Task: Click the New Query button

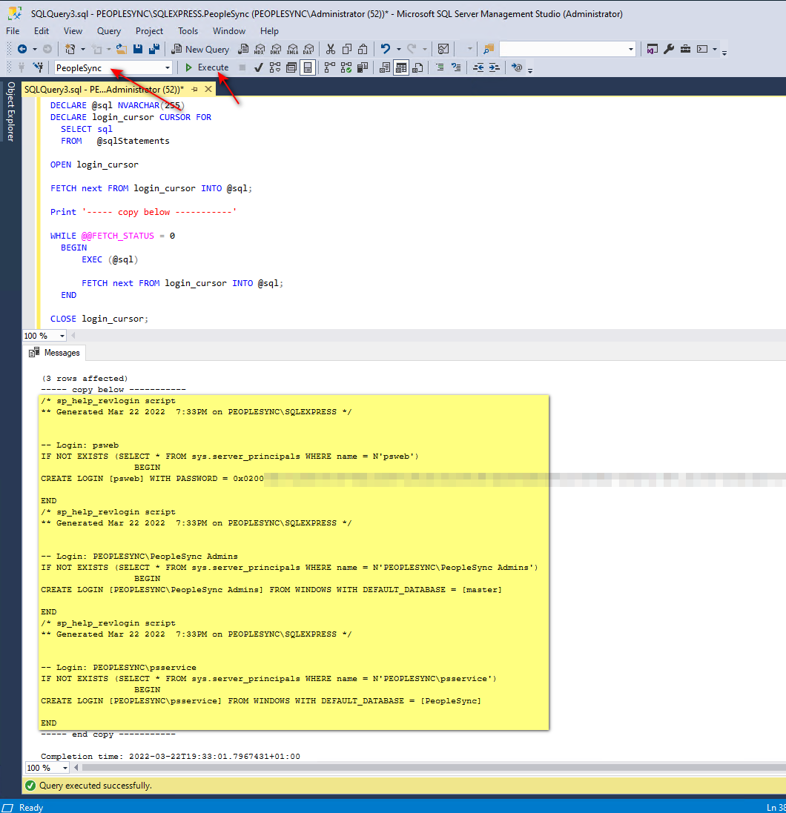Action: (200, 49)
